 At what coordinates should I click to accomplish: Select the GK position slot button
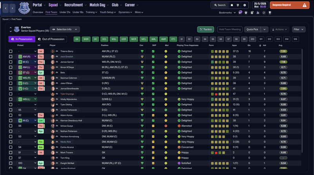point(77,39)
